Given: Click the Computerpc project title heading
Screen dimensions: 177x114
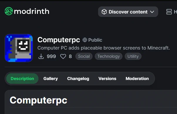Looking at the screenshot, I should (59, 40).
